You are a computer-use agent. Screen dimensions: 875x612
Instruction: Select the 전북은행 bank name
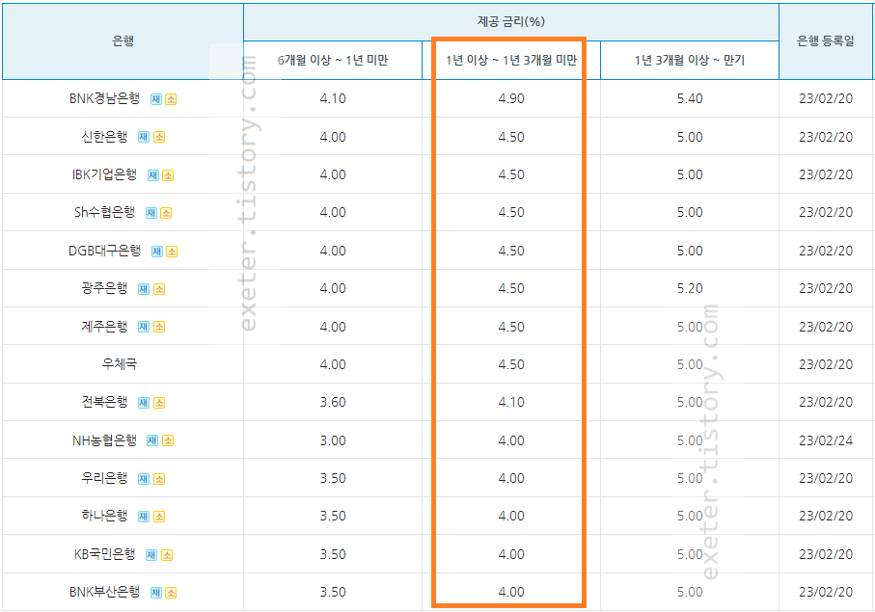click(x=104, y=403)
